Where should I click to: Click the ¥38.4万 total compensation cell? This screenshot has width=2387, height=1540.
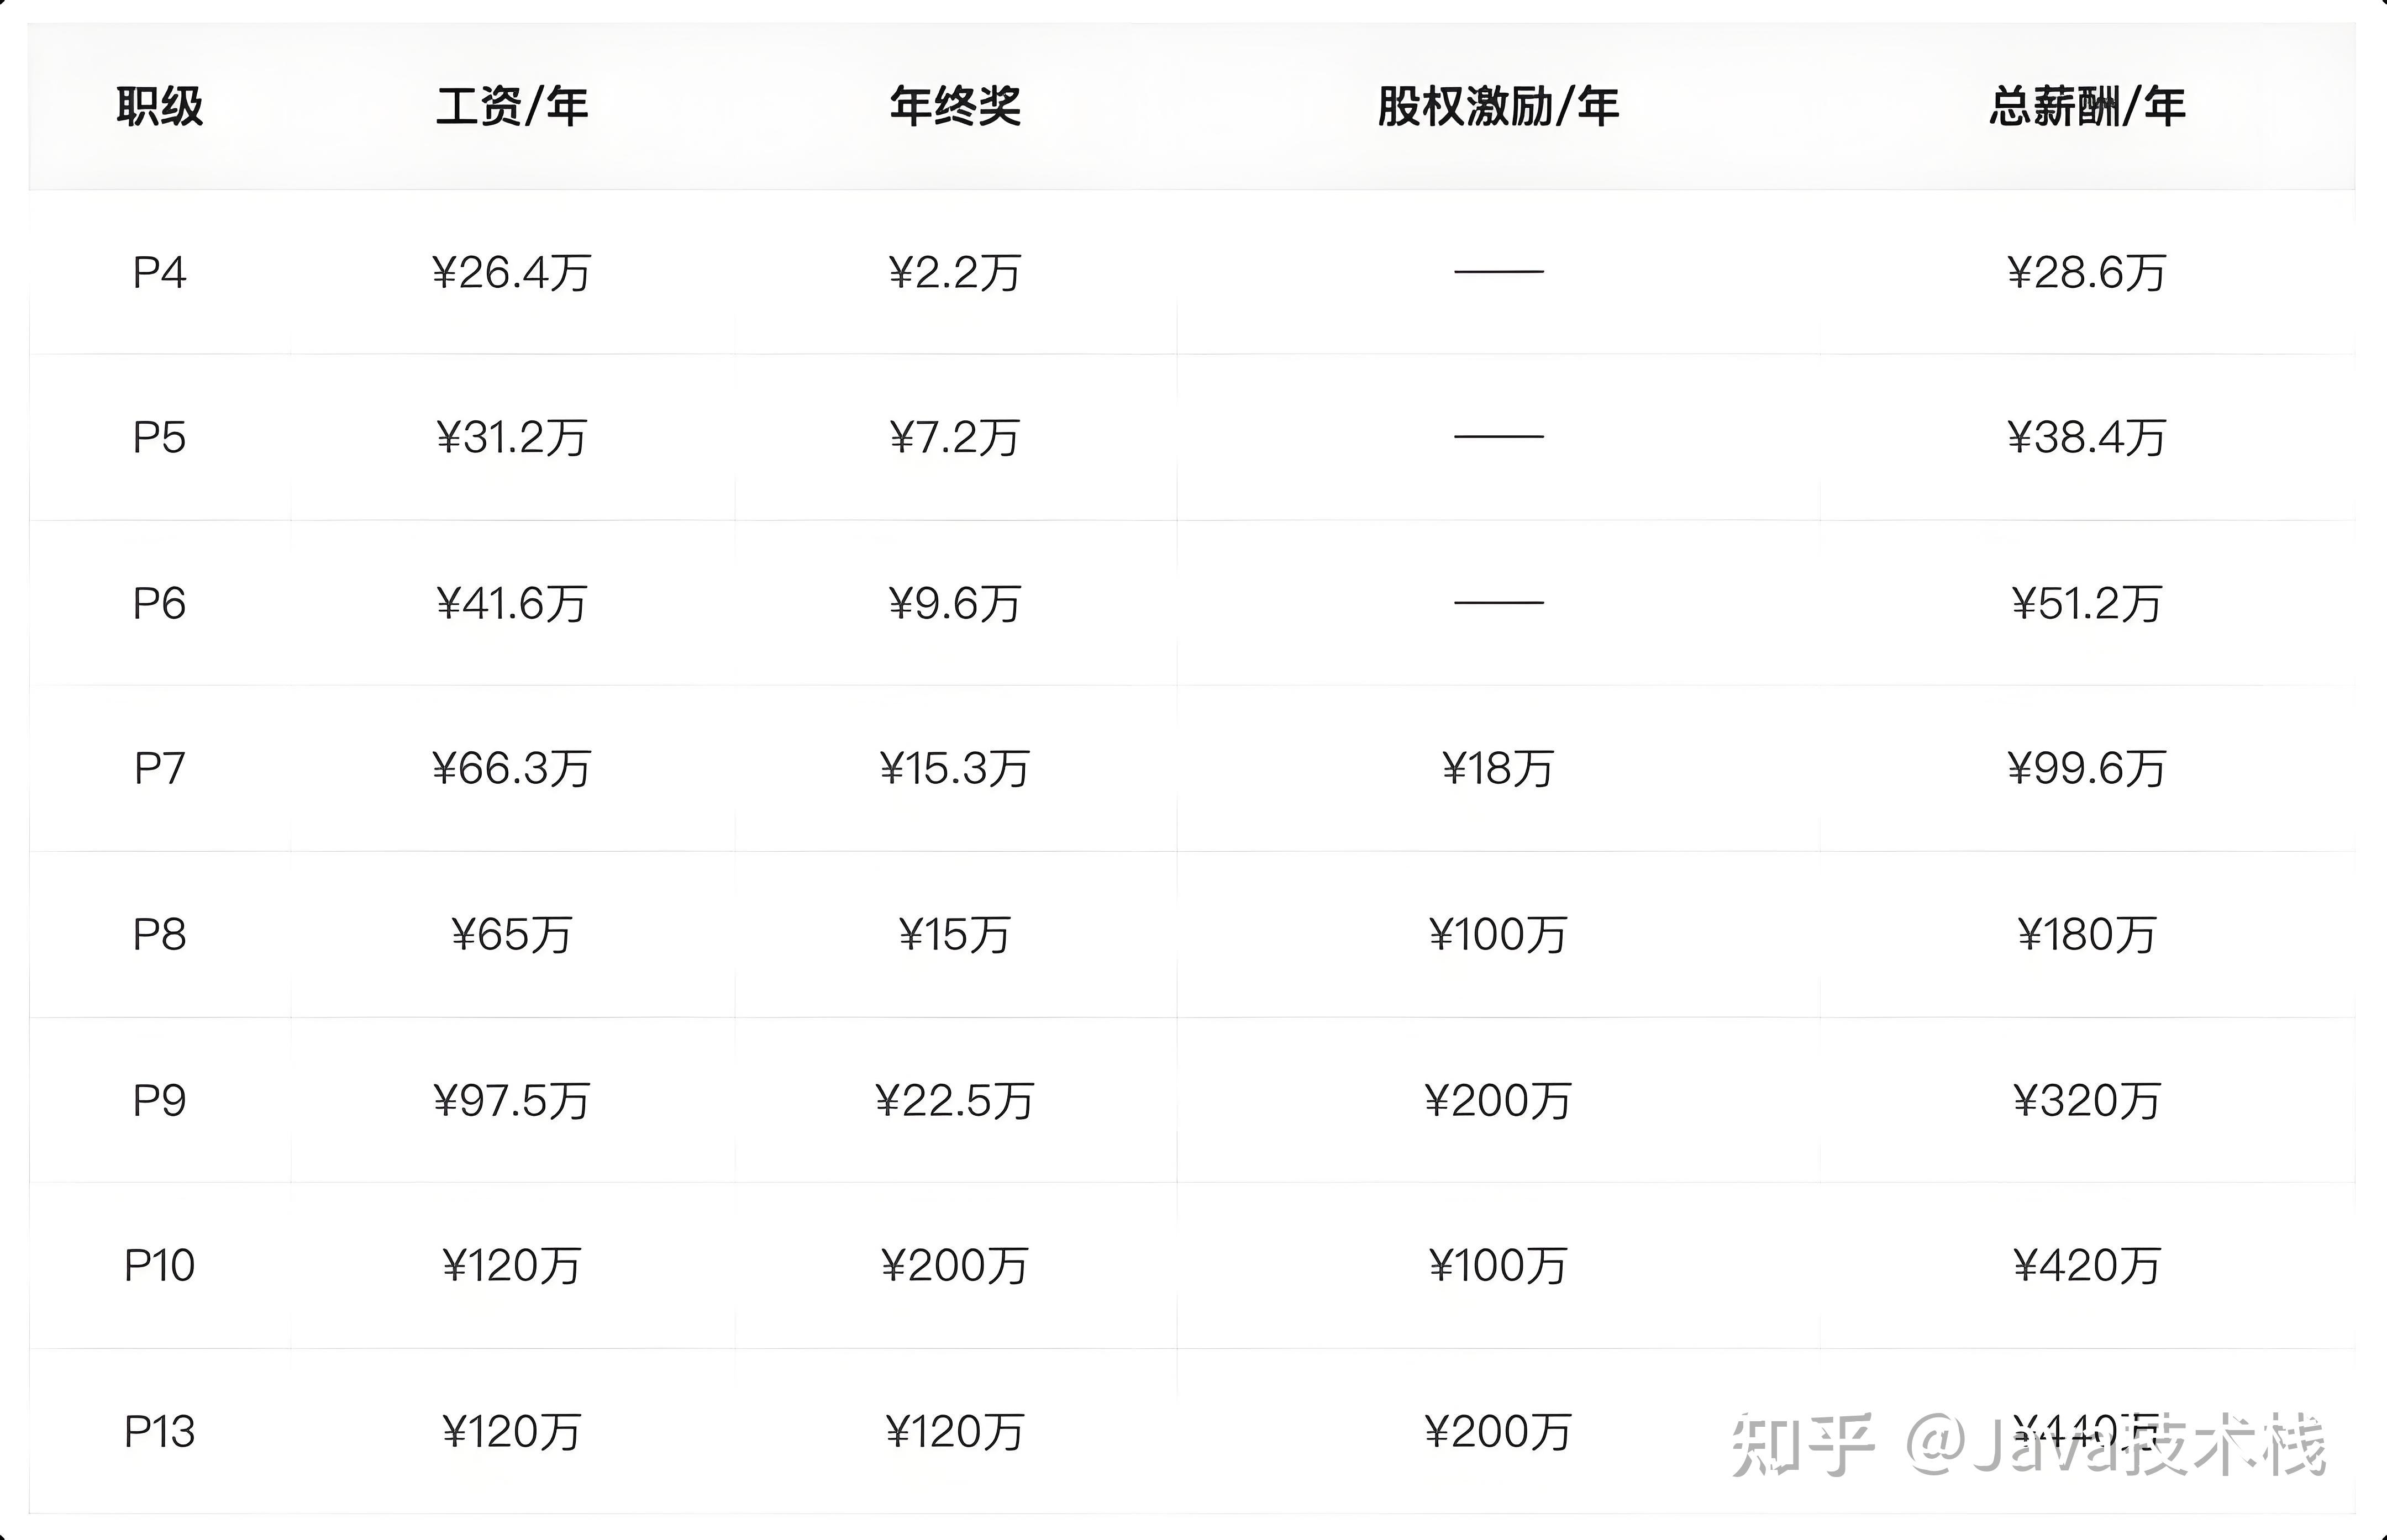click(x=2087, y=438)
